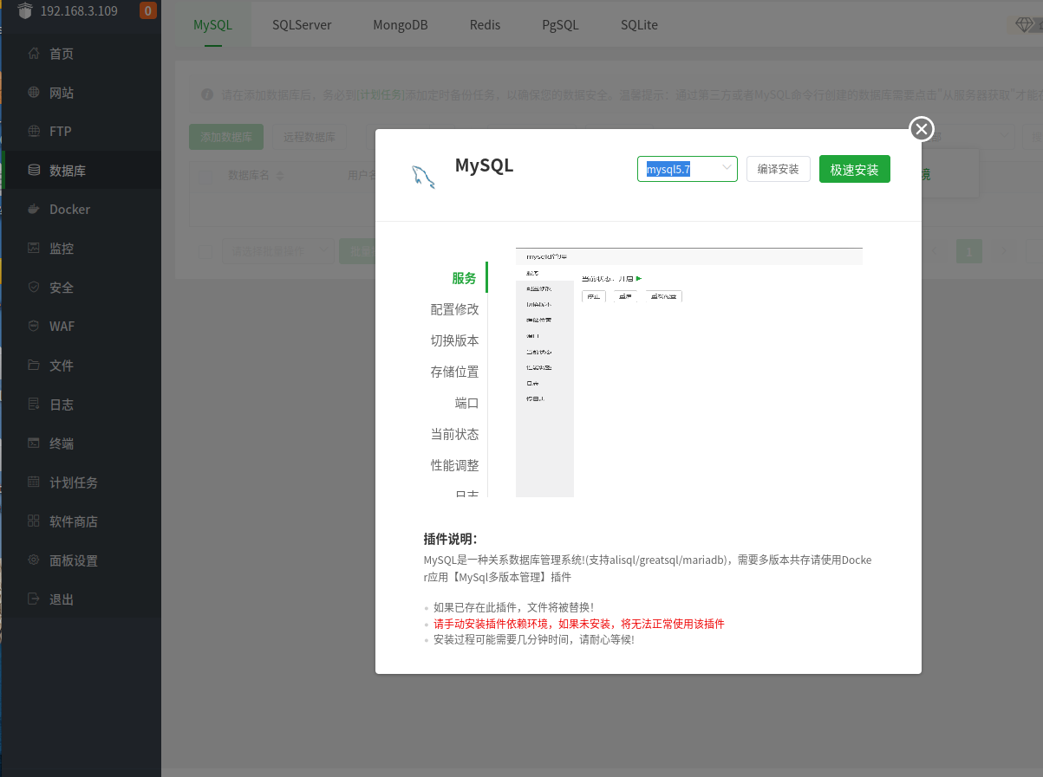
Task: Open the mysql5.7 version dropdown
Action: click(x=688, y=169)
